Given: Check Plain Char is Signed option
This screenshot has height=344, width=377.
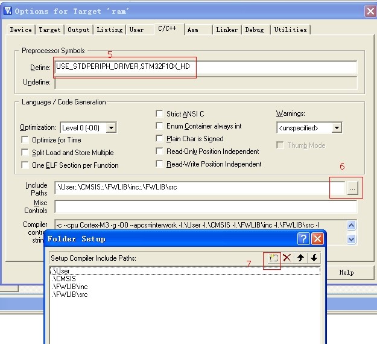Looking at the screenshot, I should (x=160, y=139).
